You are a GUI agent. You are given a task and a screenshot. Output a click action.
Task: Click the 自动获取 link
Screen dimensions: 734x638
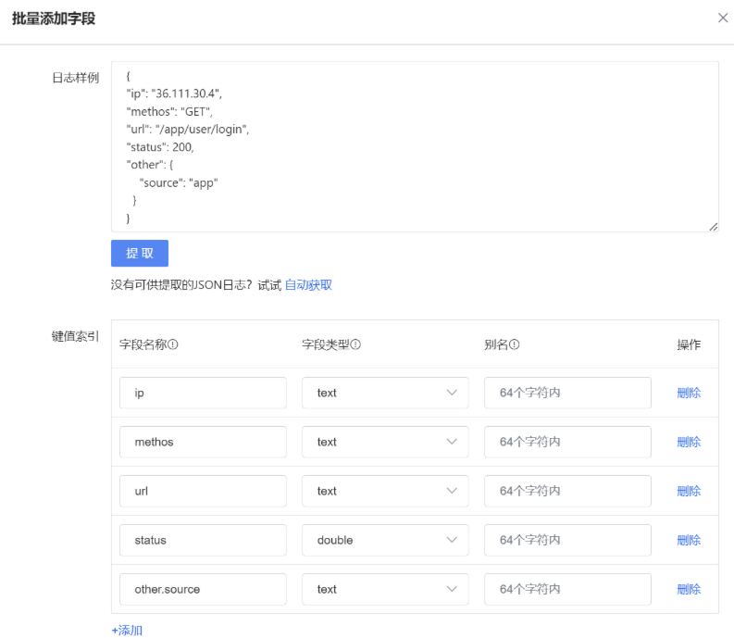pyautogui.click(x=308, y=285)
